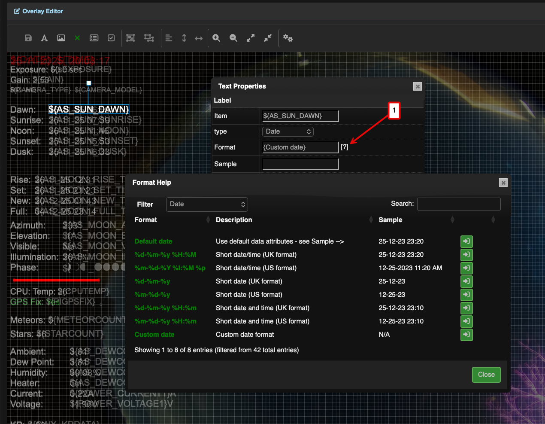
Task: Insert the Default date format
Action: pyautogui.click(x=466, y=241)
